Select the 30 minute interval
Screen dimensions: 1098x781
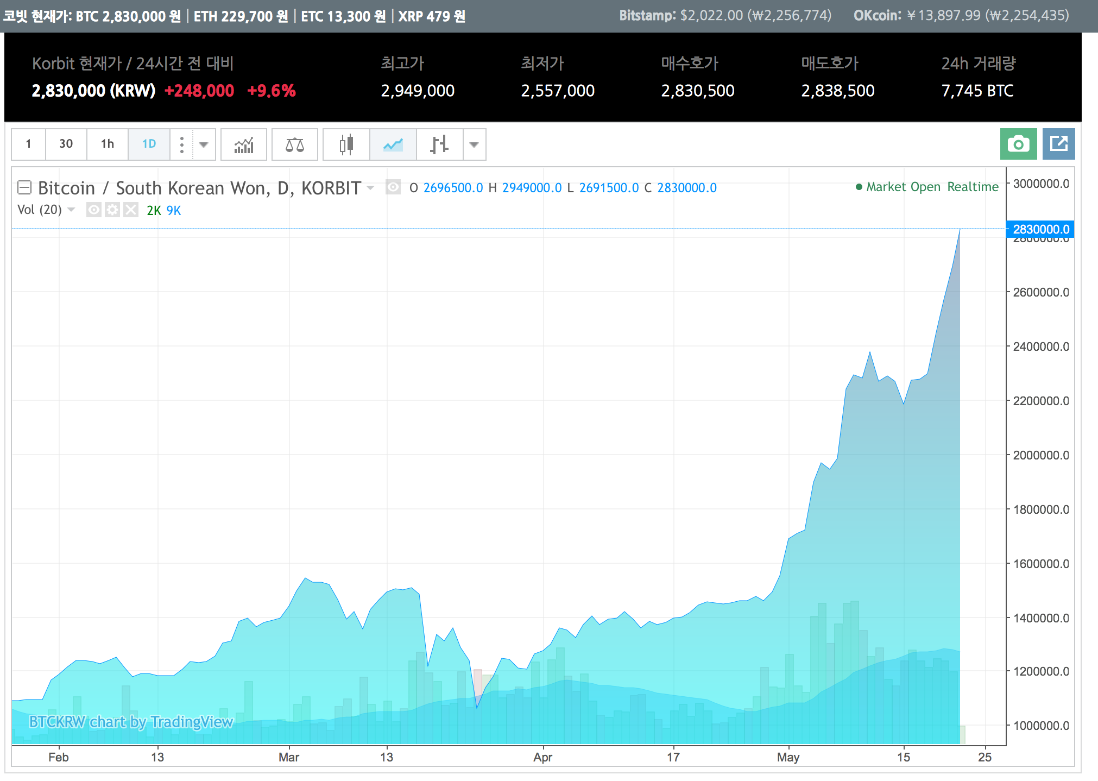(66, 144)
